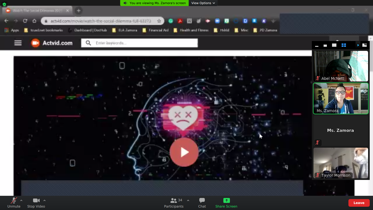Image resolution: width=373 pixels, height=210 pixels.
Task: Switch video panel to large speaker view
Action: click(x=334, y=45)
